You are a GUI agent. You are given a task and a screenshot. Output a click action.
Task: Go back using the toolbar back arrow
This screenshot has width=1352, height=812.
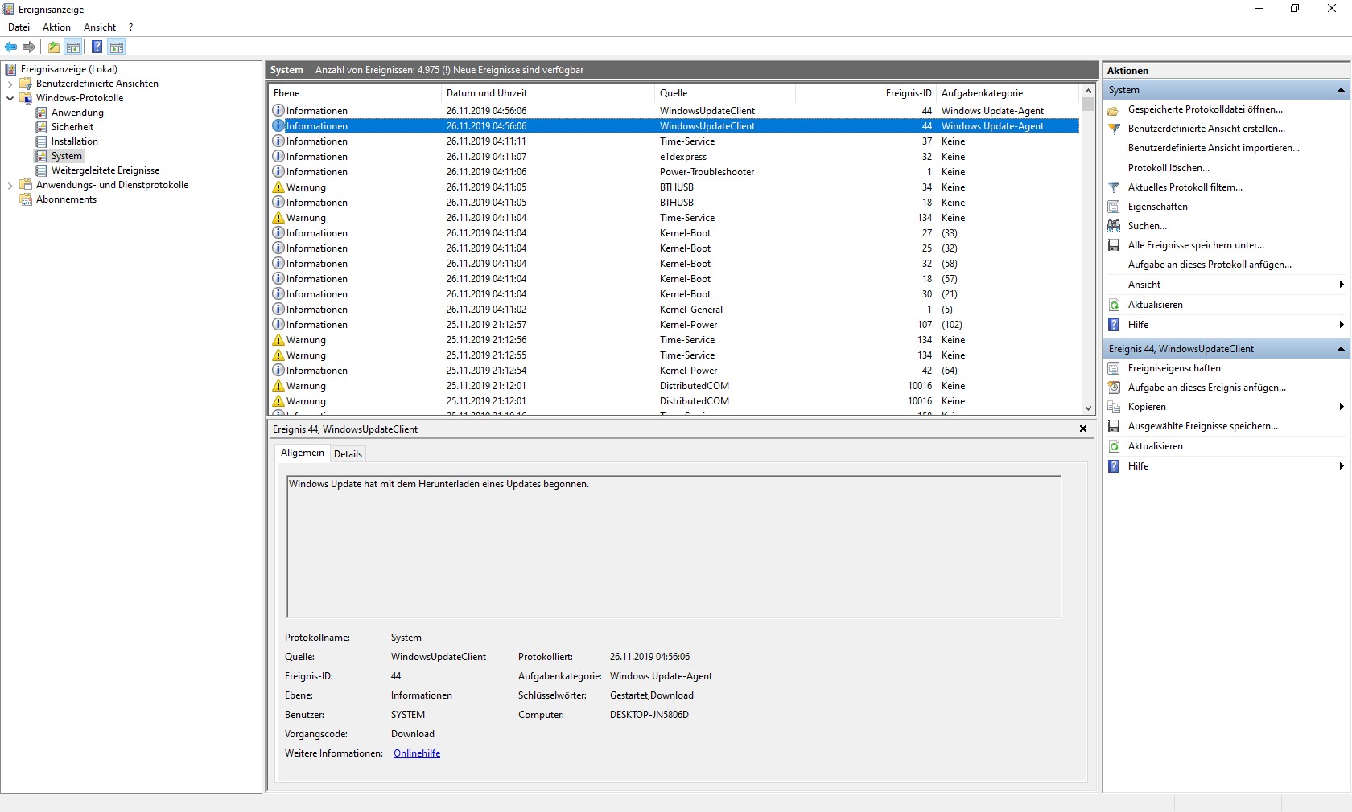click(11, 47)
